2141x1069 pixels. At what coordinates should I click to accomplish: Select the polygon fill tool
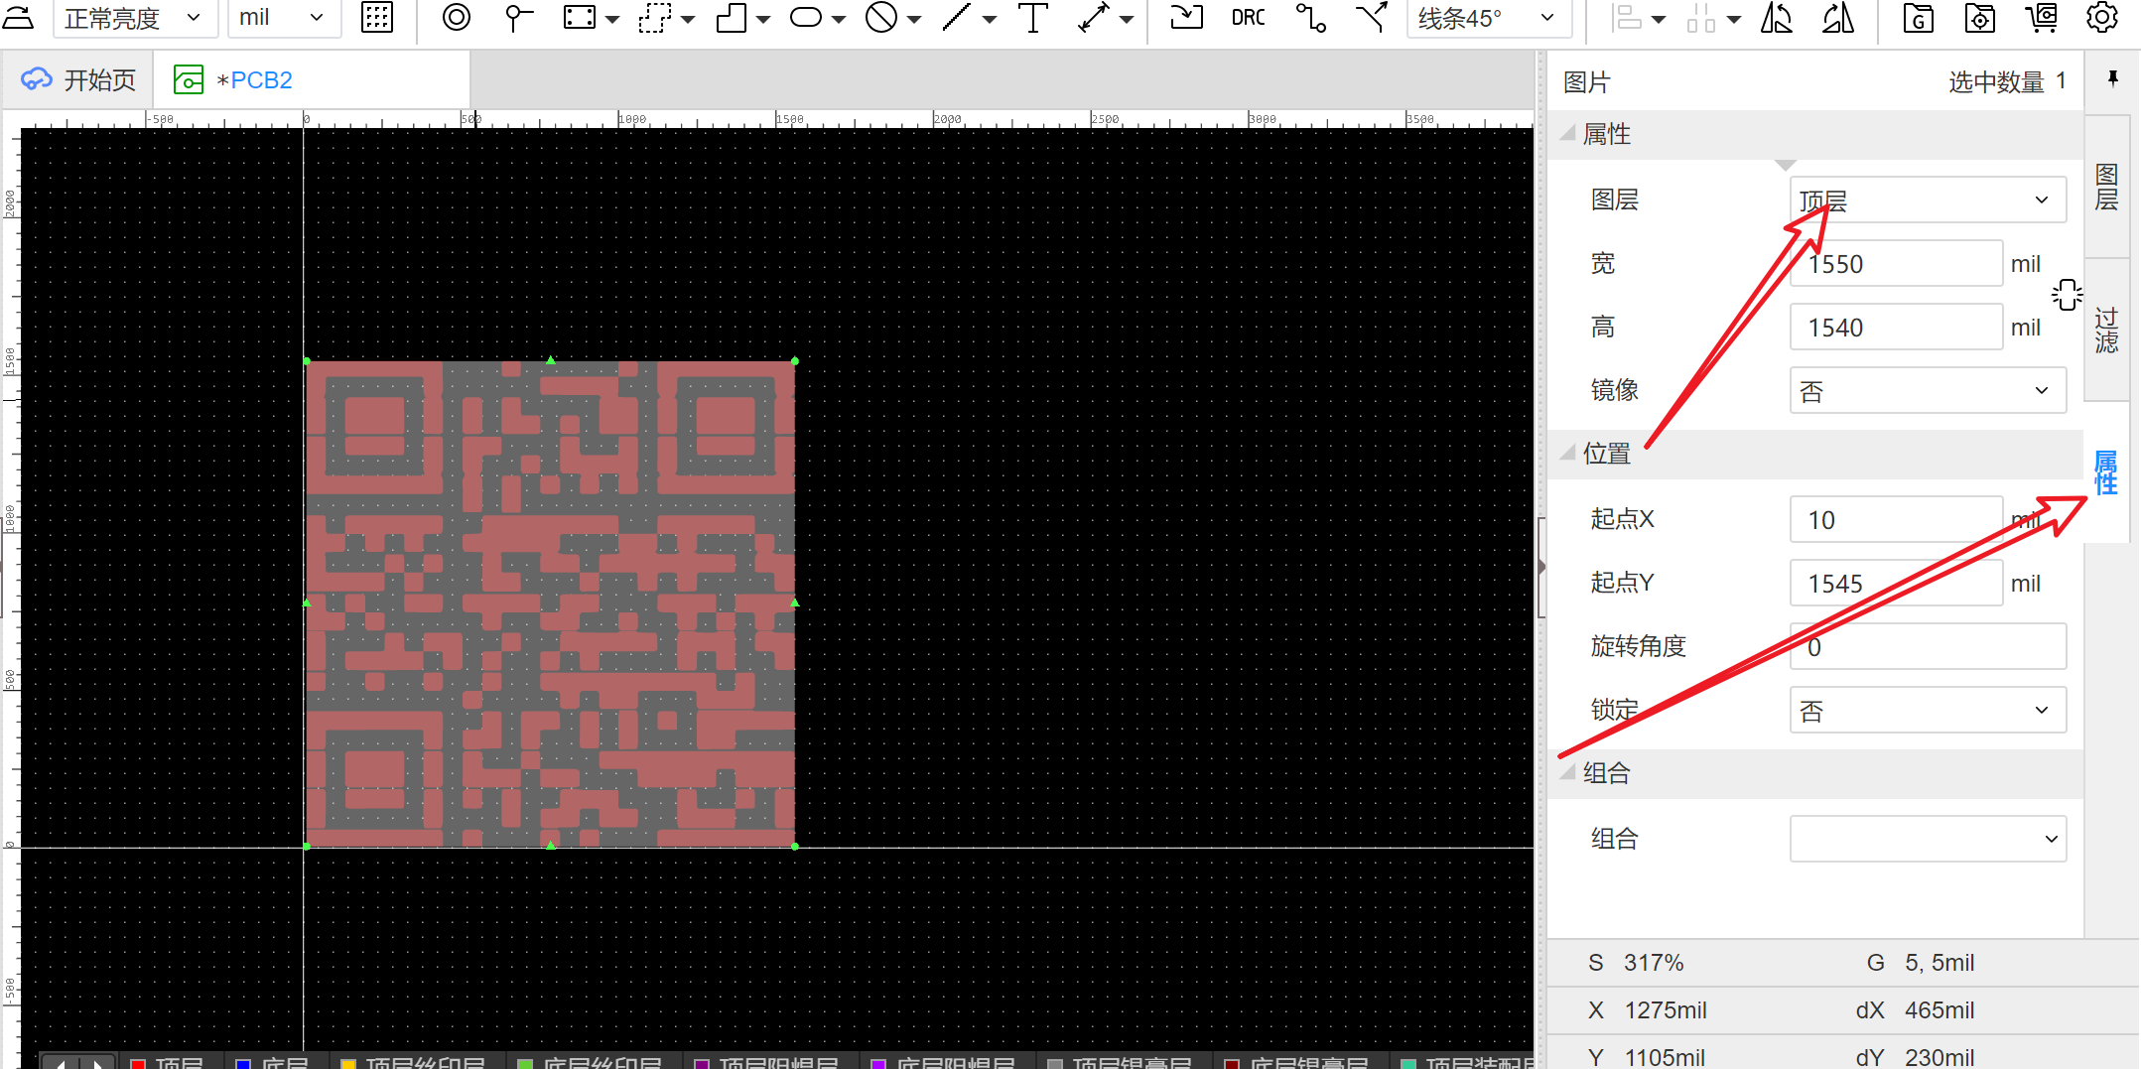coord(732,18)
